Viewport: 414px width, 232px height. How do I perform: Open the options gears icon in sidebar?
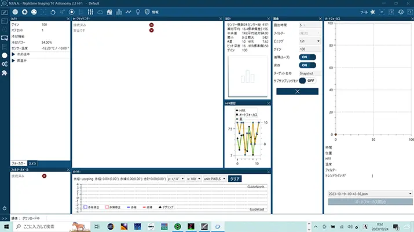click(5, 64)
